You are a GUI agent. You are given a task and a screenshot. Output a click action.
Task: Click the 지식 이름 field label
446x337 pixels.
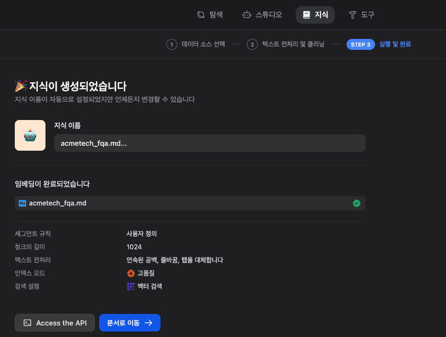tap(67, 125)
